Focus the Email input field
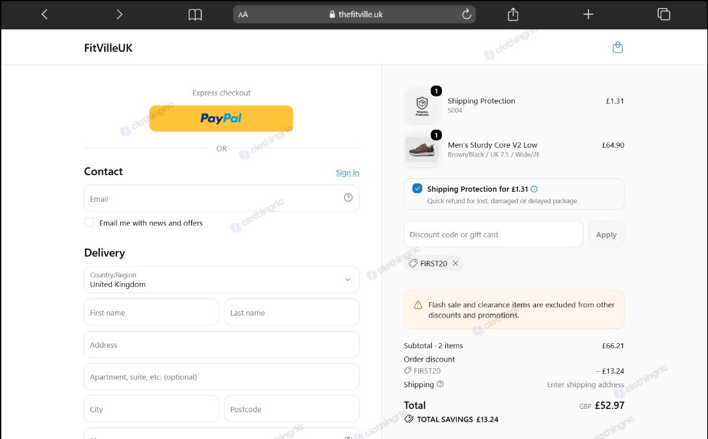The image size is (708, 439). tap(221, 199)
